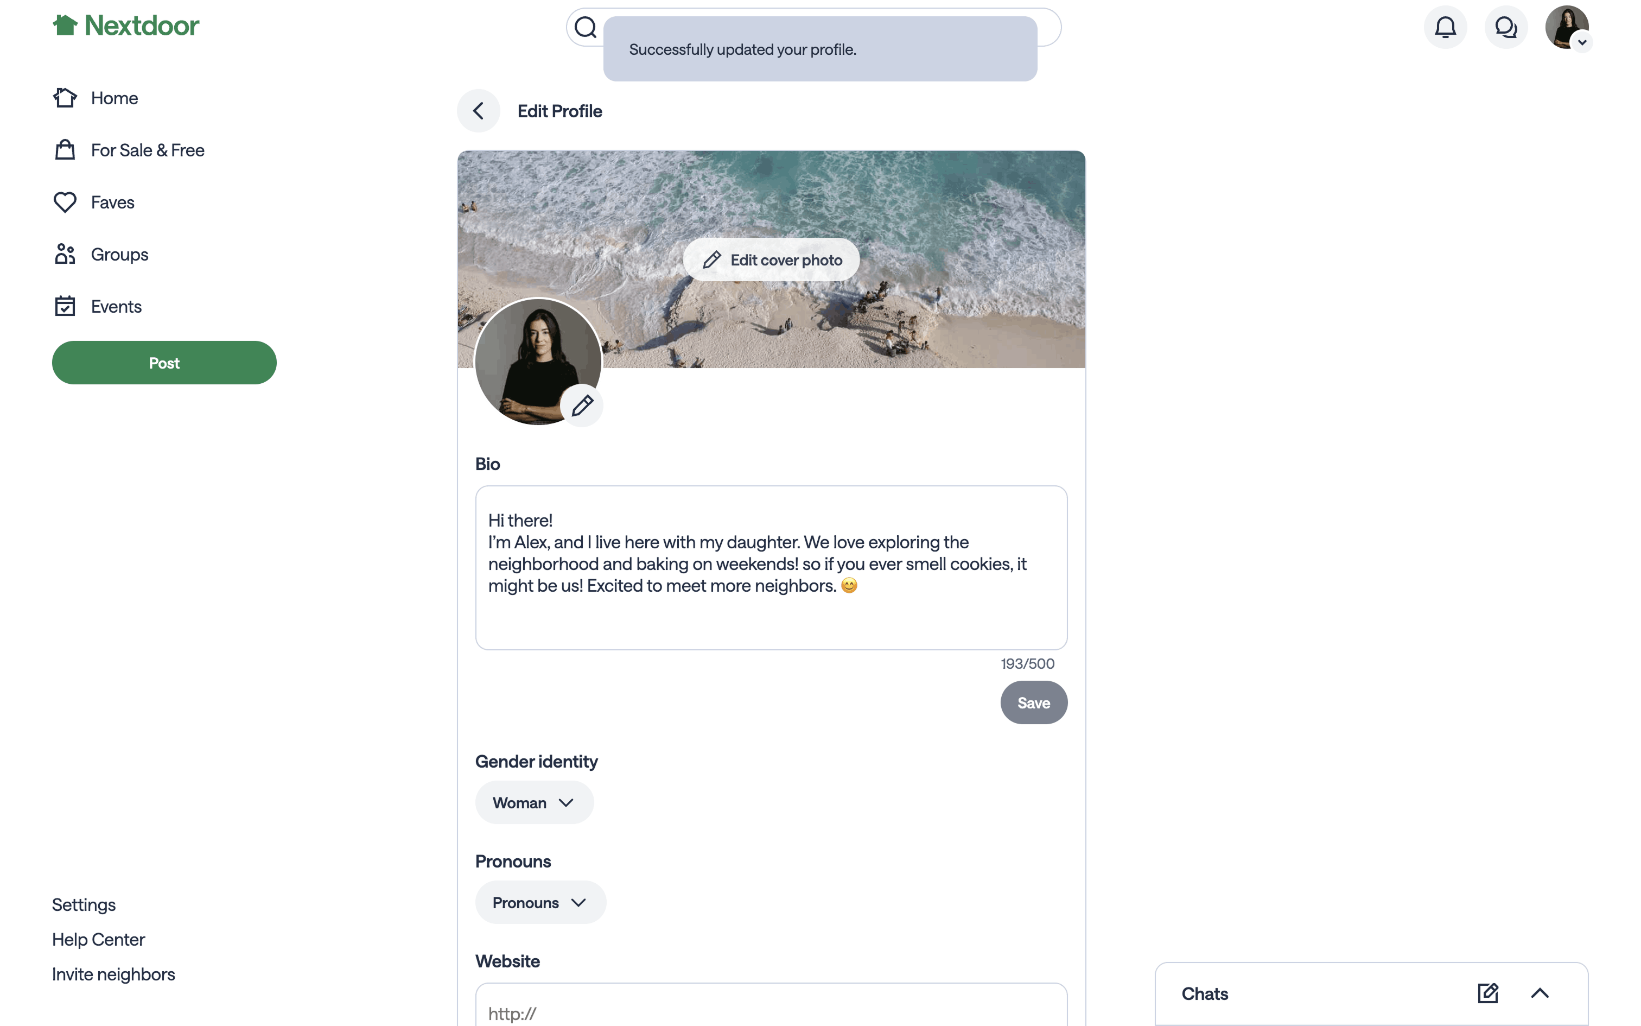The width and height of the screenshot is (1641, 1026).
Task: Open the Pronouns dropdown
Action: 540,902
